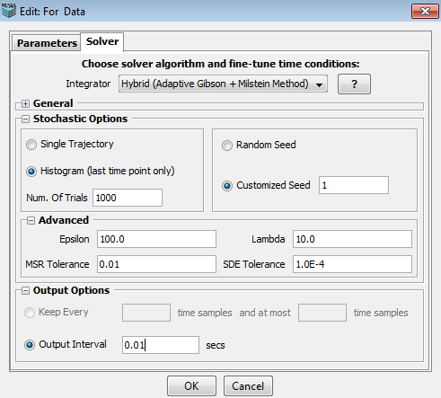Open integrator help with the question mark button

354,84
